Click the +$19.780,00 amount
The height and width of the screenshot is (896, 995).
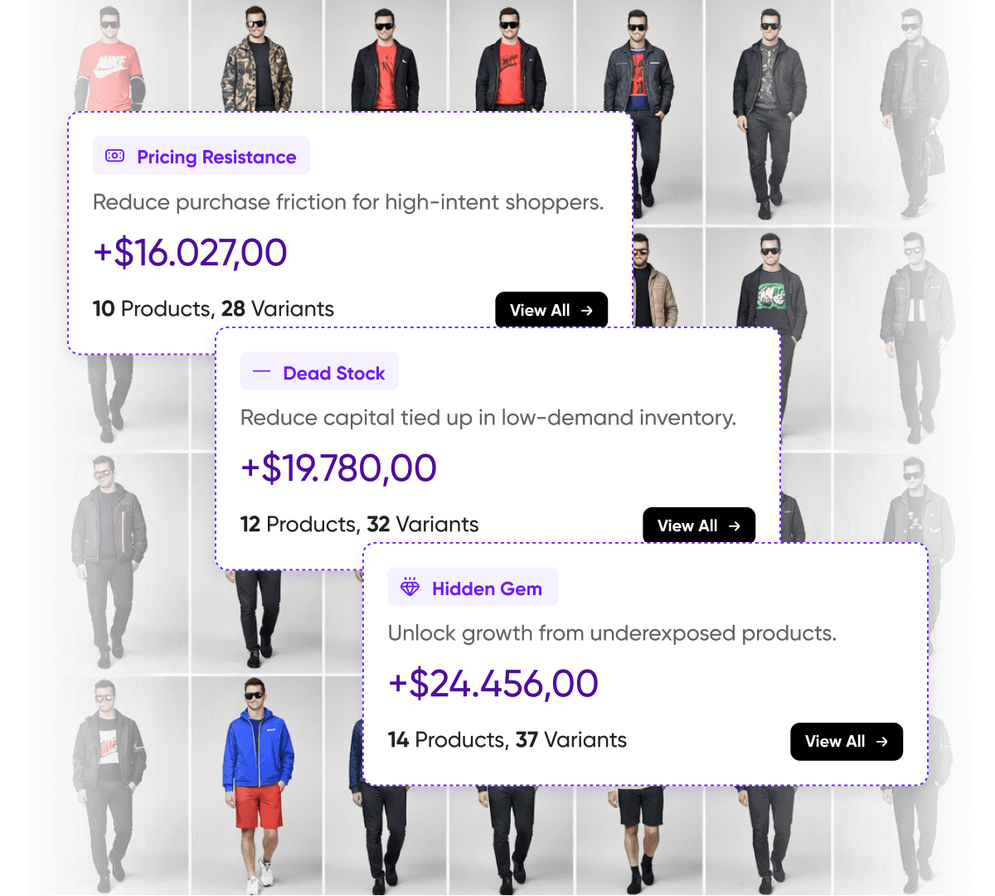tap(338, 467)
